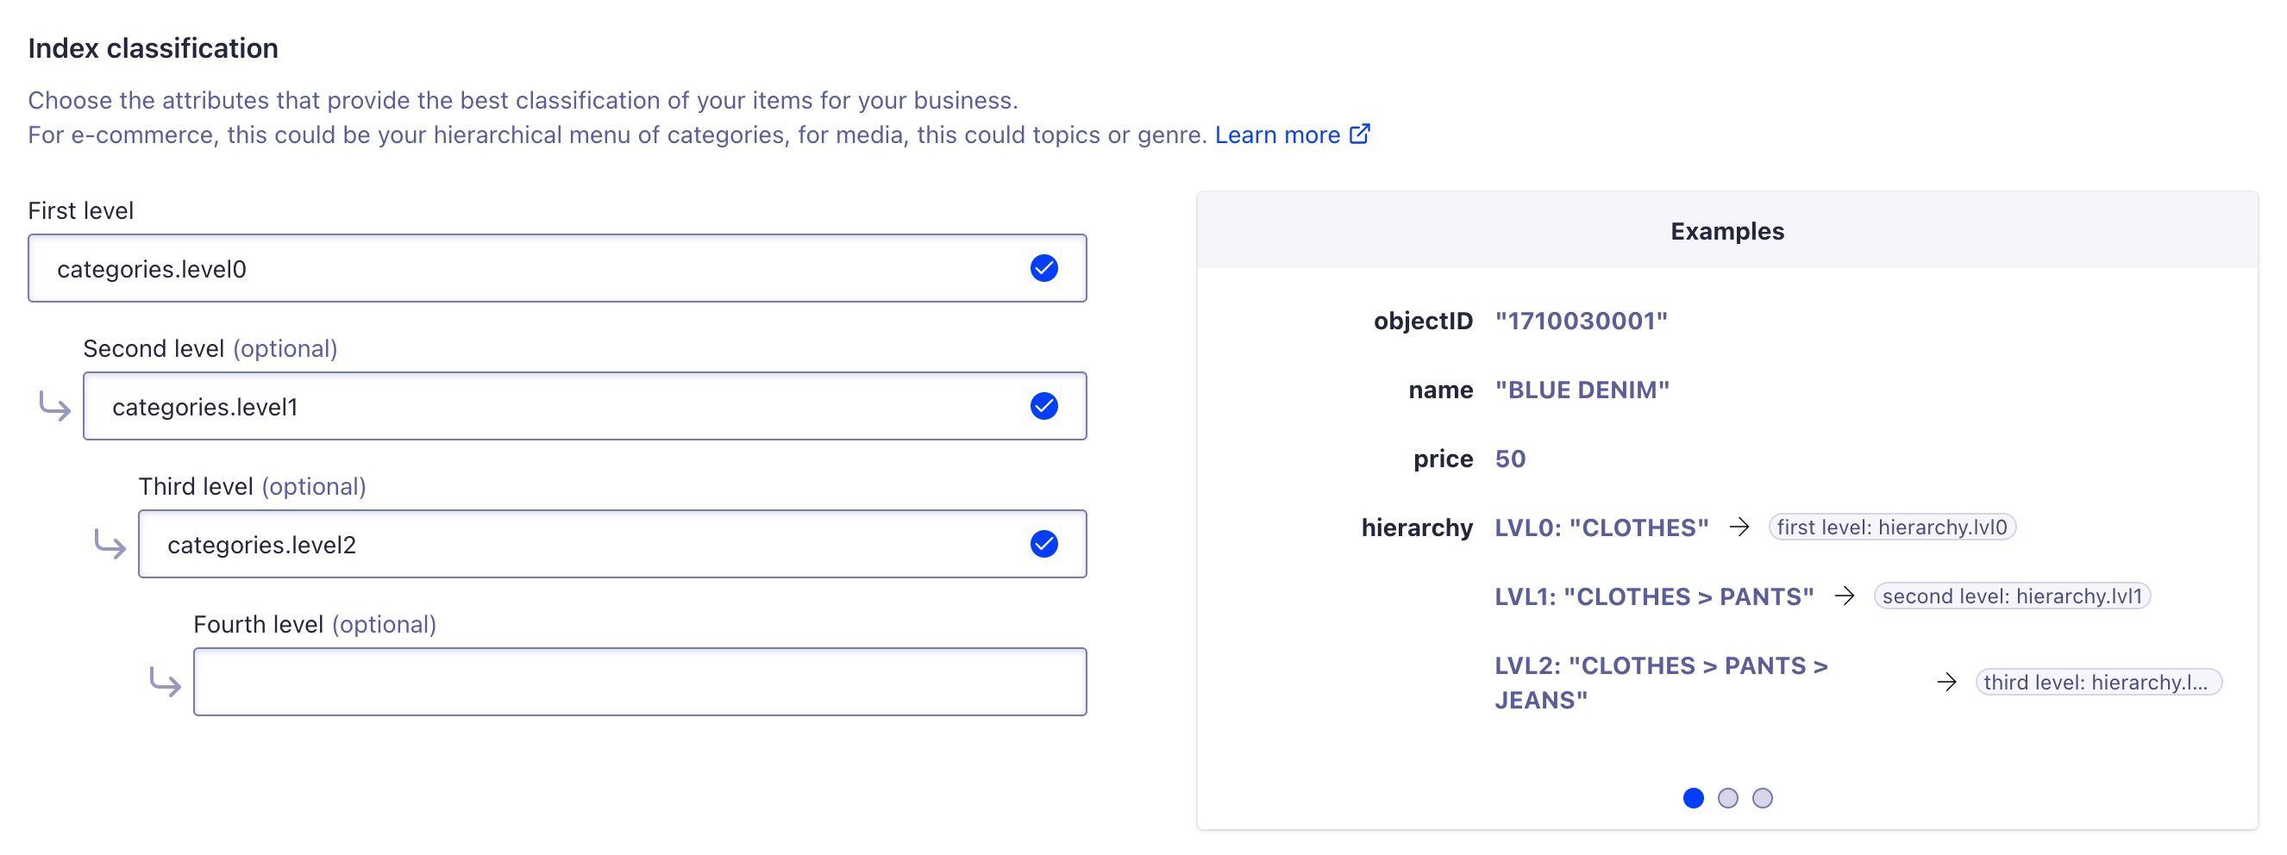Viewport: 2287px width, 855px height.
Task: Click inside the empty Fourth level input field
Action: [639, 681]
